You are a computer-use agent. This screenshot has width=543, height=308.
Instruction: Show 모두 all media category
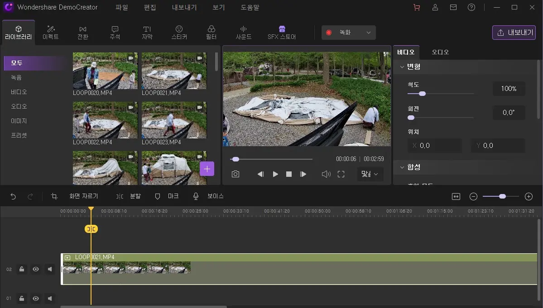(34, 63)
